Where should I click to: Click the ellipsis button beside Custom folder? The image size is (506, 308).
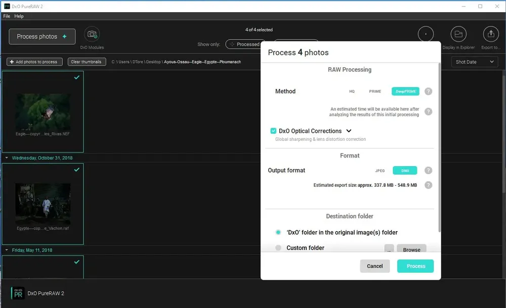[389, 249]
